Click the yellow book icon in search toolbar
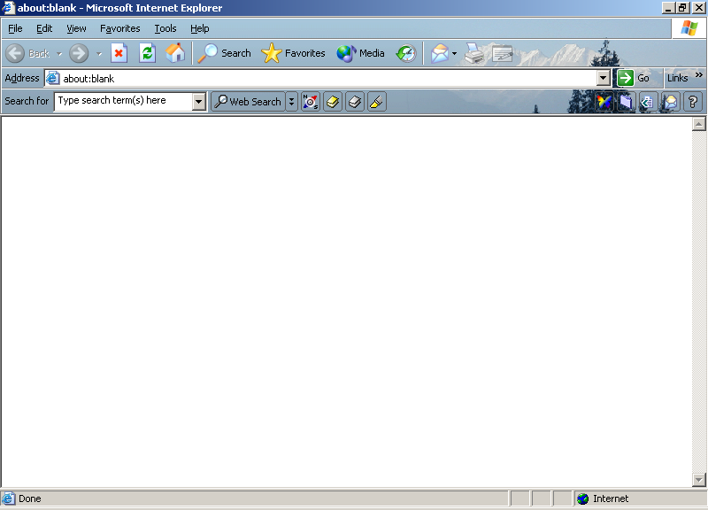Viewport: 708px width, 510px height. tap(333, 102)
